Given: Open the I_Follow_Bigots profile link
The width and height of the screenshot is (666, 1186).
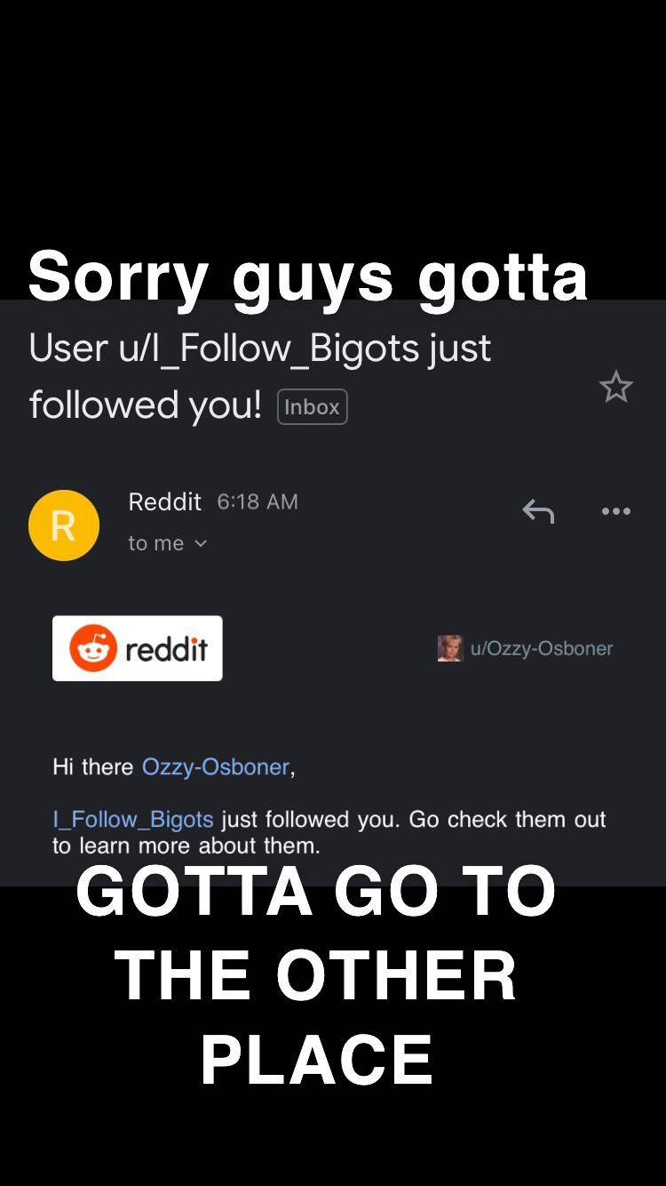Looking at the screenshot, I should click(x=133, y=819).
